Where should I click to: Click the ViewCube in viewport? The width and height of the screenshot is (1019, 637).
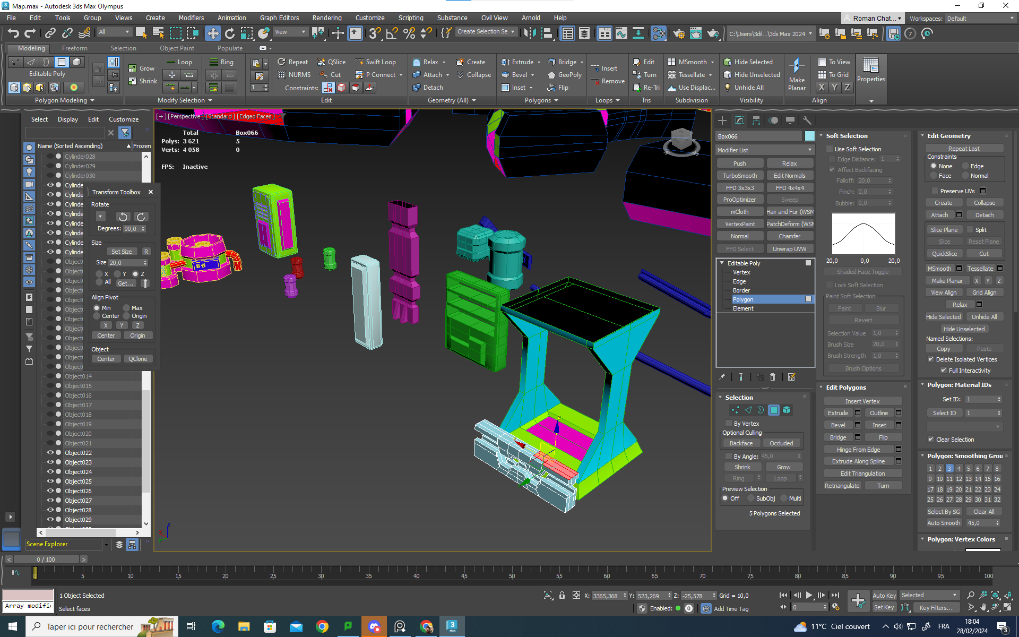681,140
